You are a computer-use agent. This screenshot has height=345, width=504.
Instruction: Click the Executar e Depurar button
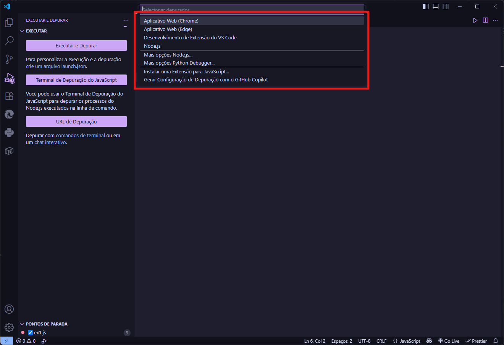pyautogui.click(x=76, y=45)
